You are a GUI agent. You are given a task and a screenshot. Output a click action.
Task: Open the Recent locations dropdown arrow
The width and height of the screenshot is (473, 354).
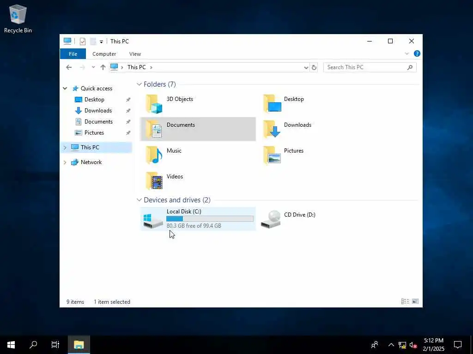(x=93, y=67)
